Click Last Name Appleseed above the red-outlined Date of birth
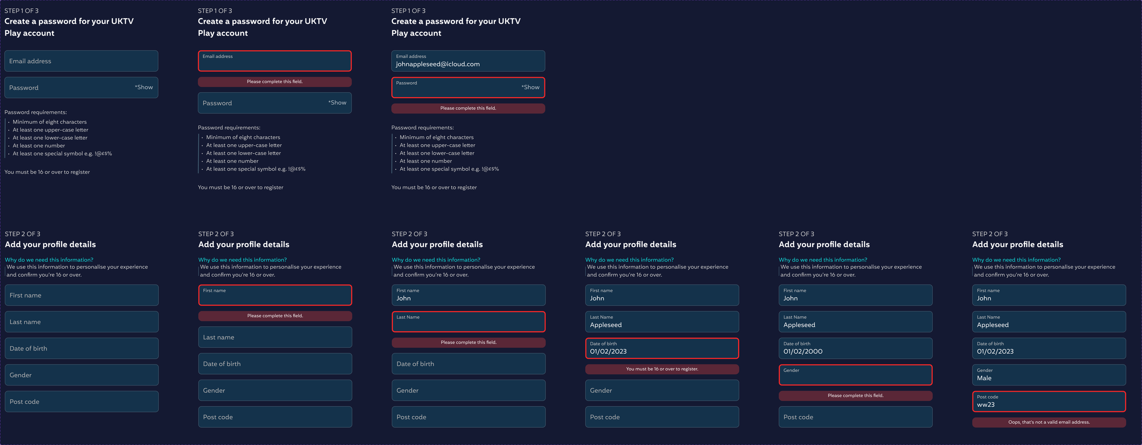Viewport: 1142px width, 445px height. click(662, 322)
